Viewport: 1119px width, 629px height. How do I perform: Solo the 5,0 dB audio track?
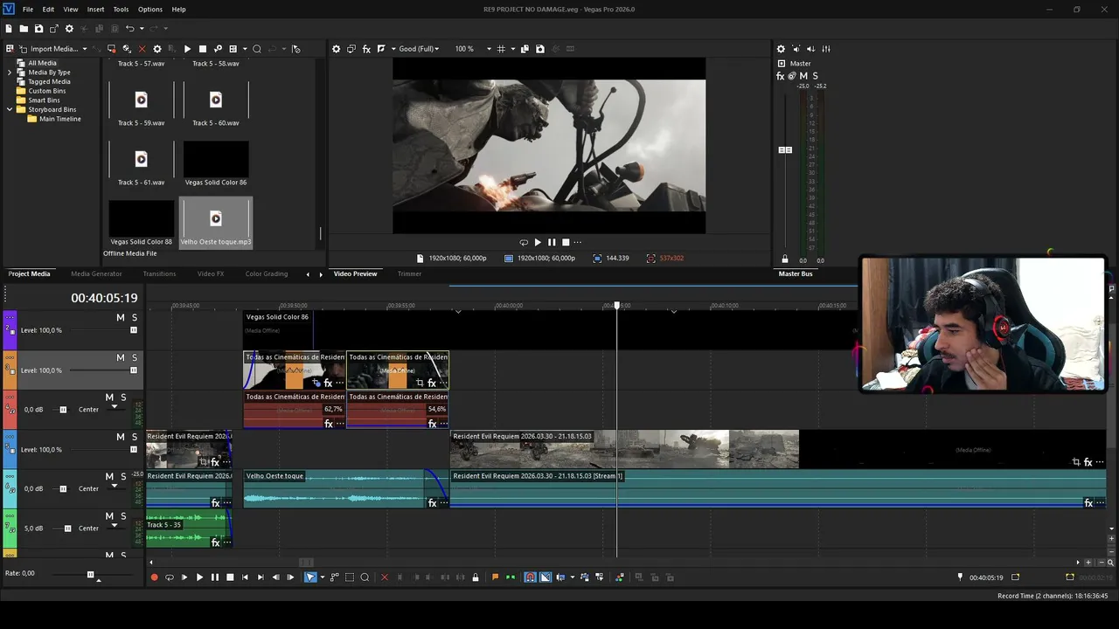[x=123, y=516]
